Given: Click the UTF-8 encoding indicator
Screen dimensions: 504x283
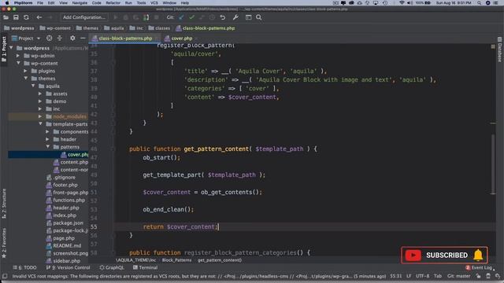Looking at the screenshot, I should click(x=422, y=276).
